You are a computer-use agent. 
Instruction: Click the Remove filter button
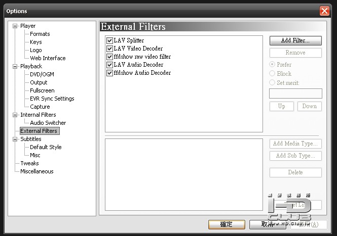click(x=295, y=53)
